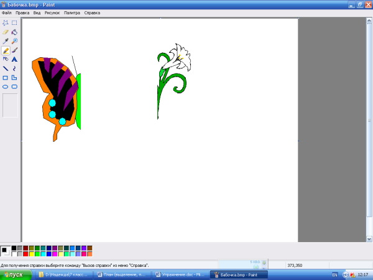Image resolution: width=373 pixels, height=280 pixels.
Task: Switch to the Brush tool
Action: (x=14, y=50)
